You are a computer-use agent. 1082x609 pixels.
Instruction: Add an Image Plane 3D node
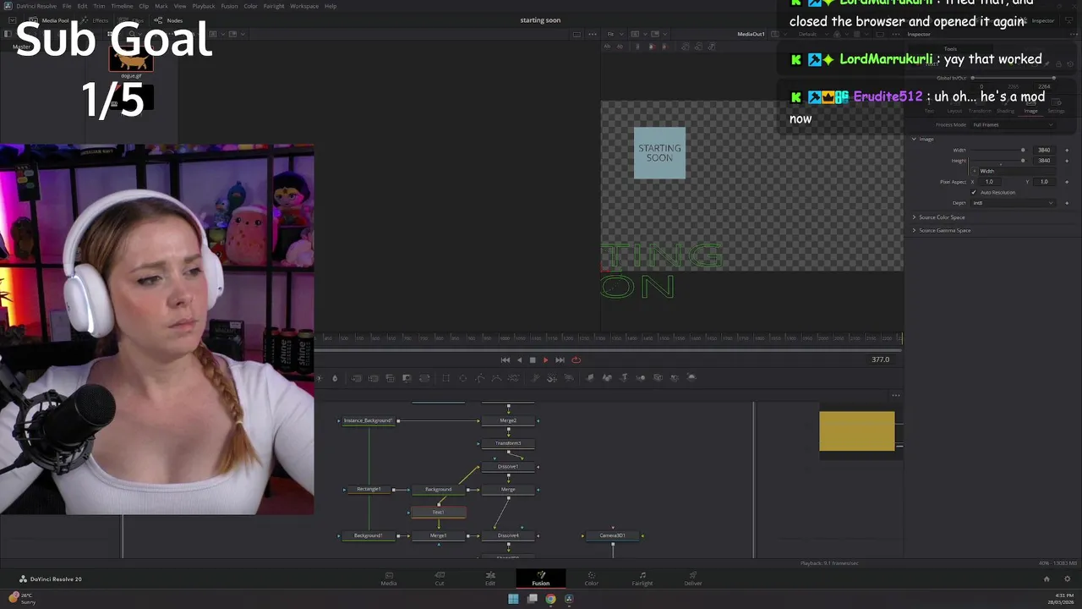590,377
